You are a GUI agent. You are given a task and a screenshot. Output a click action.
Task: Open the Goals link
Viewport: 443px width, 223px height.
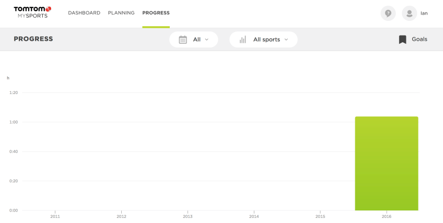[419, 39]
